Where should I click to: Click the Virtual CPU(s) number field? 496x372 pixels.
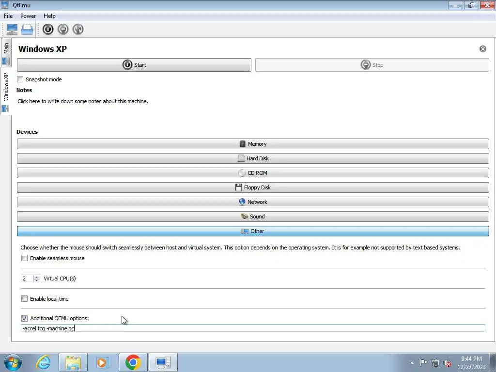(x=27, y=279)
